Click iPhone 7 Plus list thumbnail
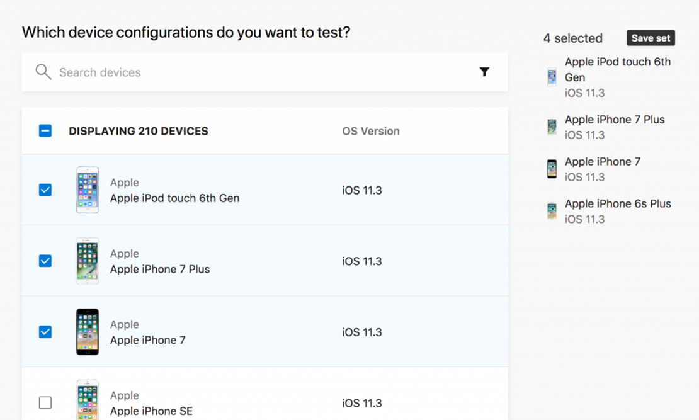Screen dimensions: 699x420 [x=88, y=261]
